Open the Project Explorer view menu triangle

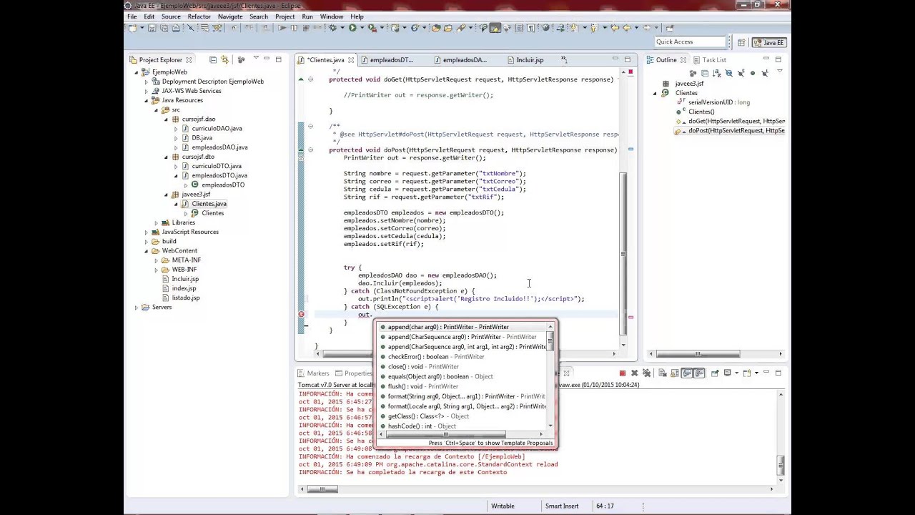coord(255,59)
